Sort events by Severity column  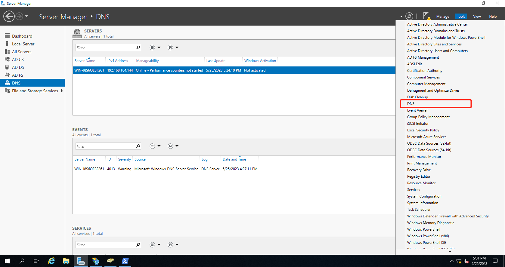124,159
